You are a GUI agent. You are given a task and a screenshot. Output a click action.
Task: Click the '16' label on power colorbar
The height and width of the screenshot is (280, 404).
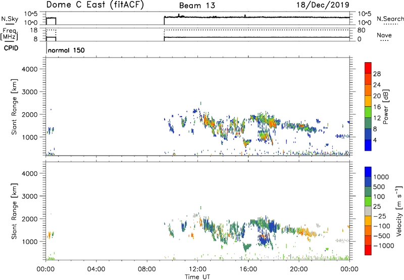(377, 107)
